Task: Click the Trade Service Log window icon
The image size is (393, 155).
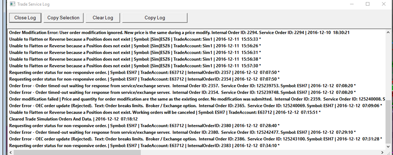Action: 12,4
